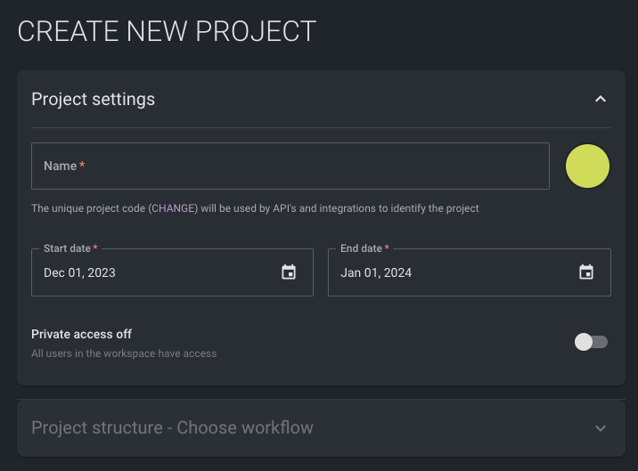Toggle the Private access switch on
The width and height of the screenshot is (638, 471).
coord(591,342)
